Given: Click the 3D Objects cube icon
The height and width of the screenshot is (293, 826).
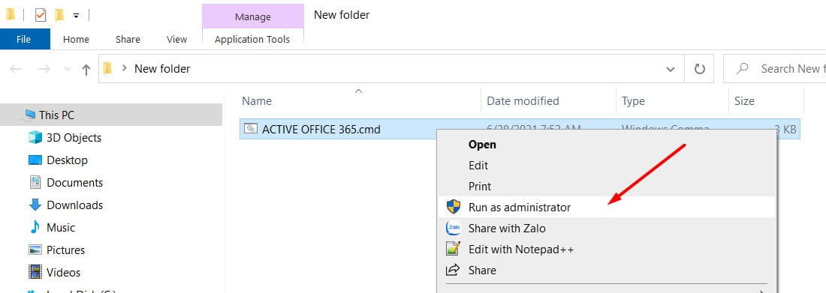Looking at the screenshot, I should pos(35,138).
